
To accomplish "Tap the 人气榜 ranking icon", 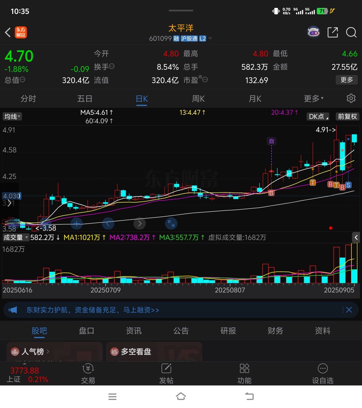I will (x=15, y=352).
